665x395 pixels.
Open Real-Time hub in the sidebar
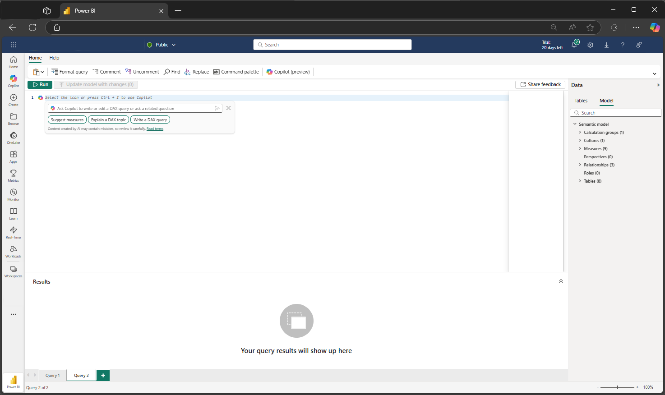pos(14,232)
